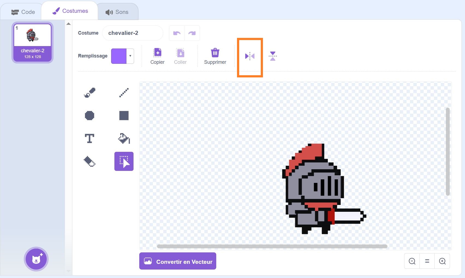
Task: Undo the last costume edit
Action: tap(177, 33)
